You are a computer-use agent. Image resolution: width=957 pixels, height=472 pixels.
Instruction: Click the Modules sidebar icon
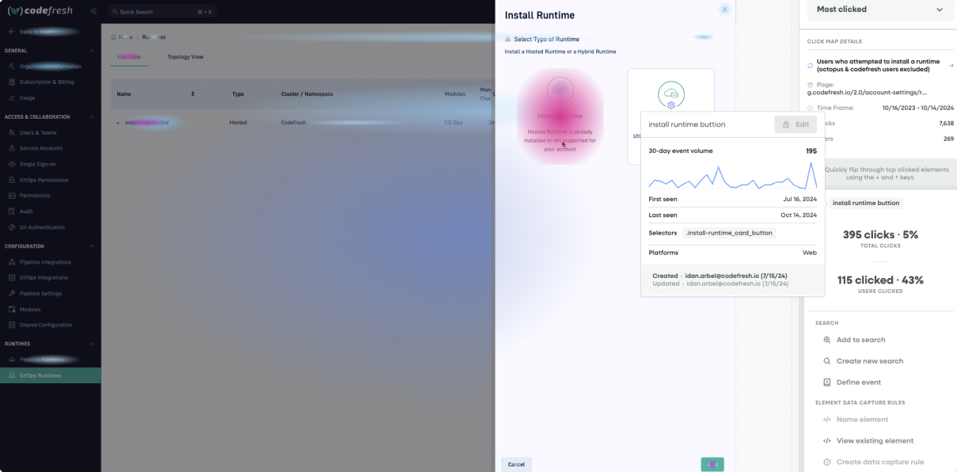pyautogui.click(x=12, y=309)
